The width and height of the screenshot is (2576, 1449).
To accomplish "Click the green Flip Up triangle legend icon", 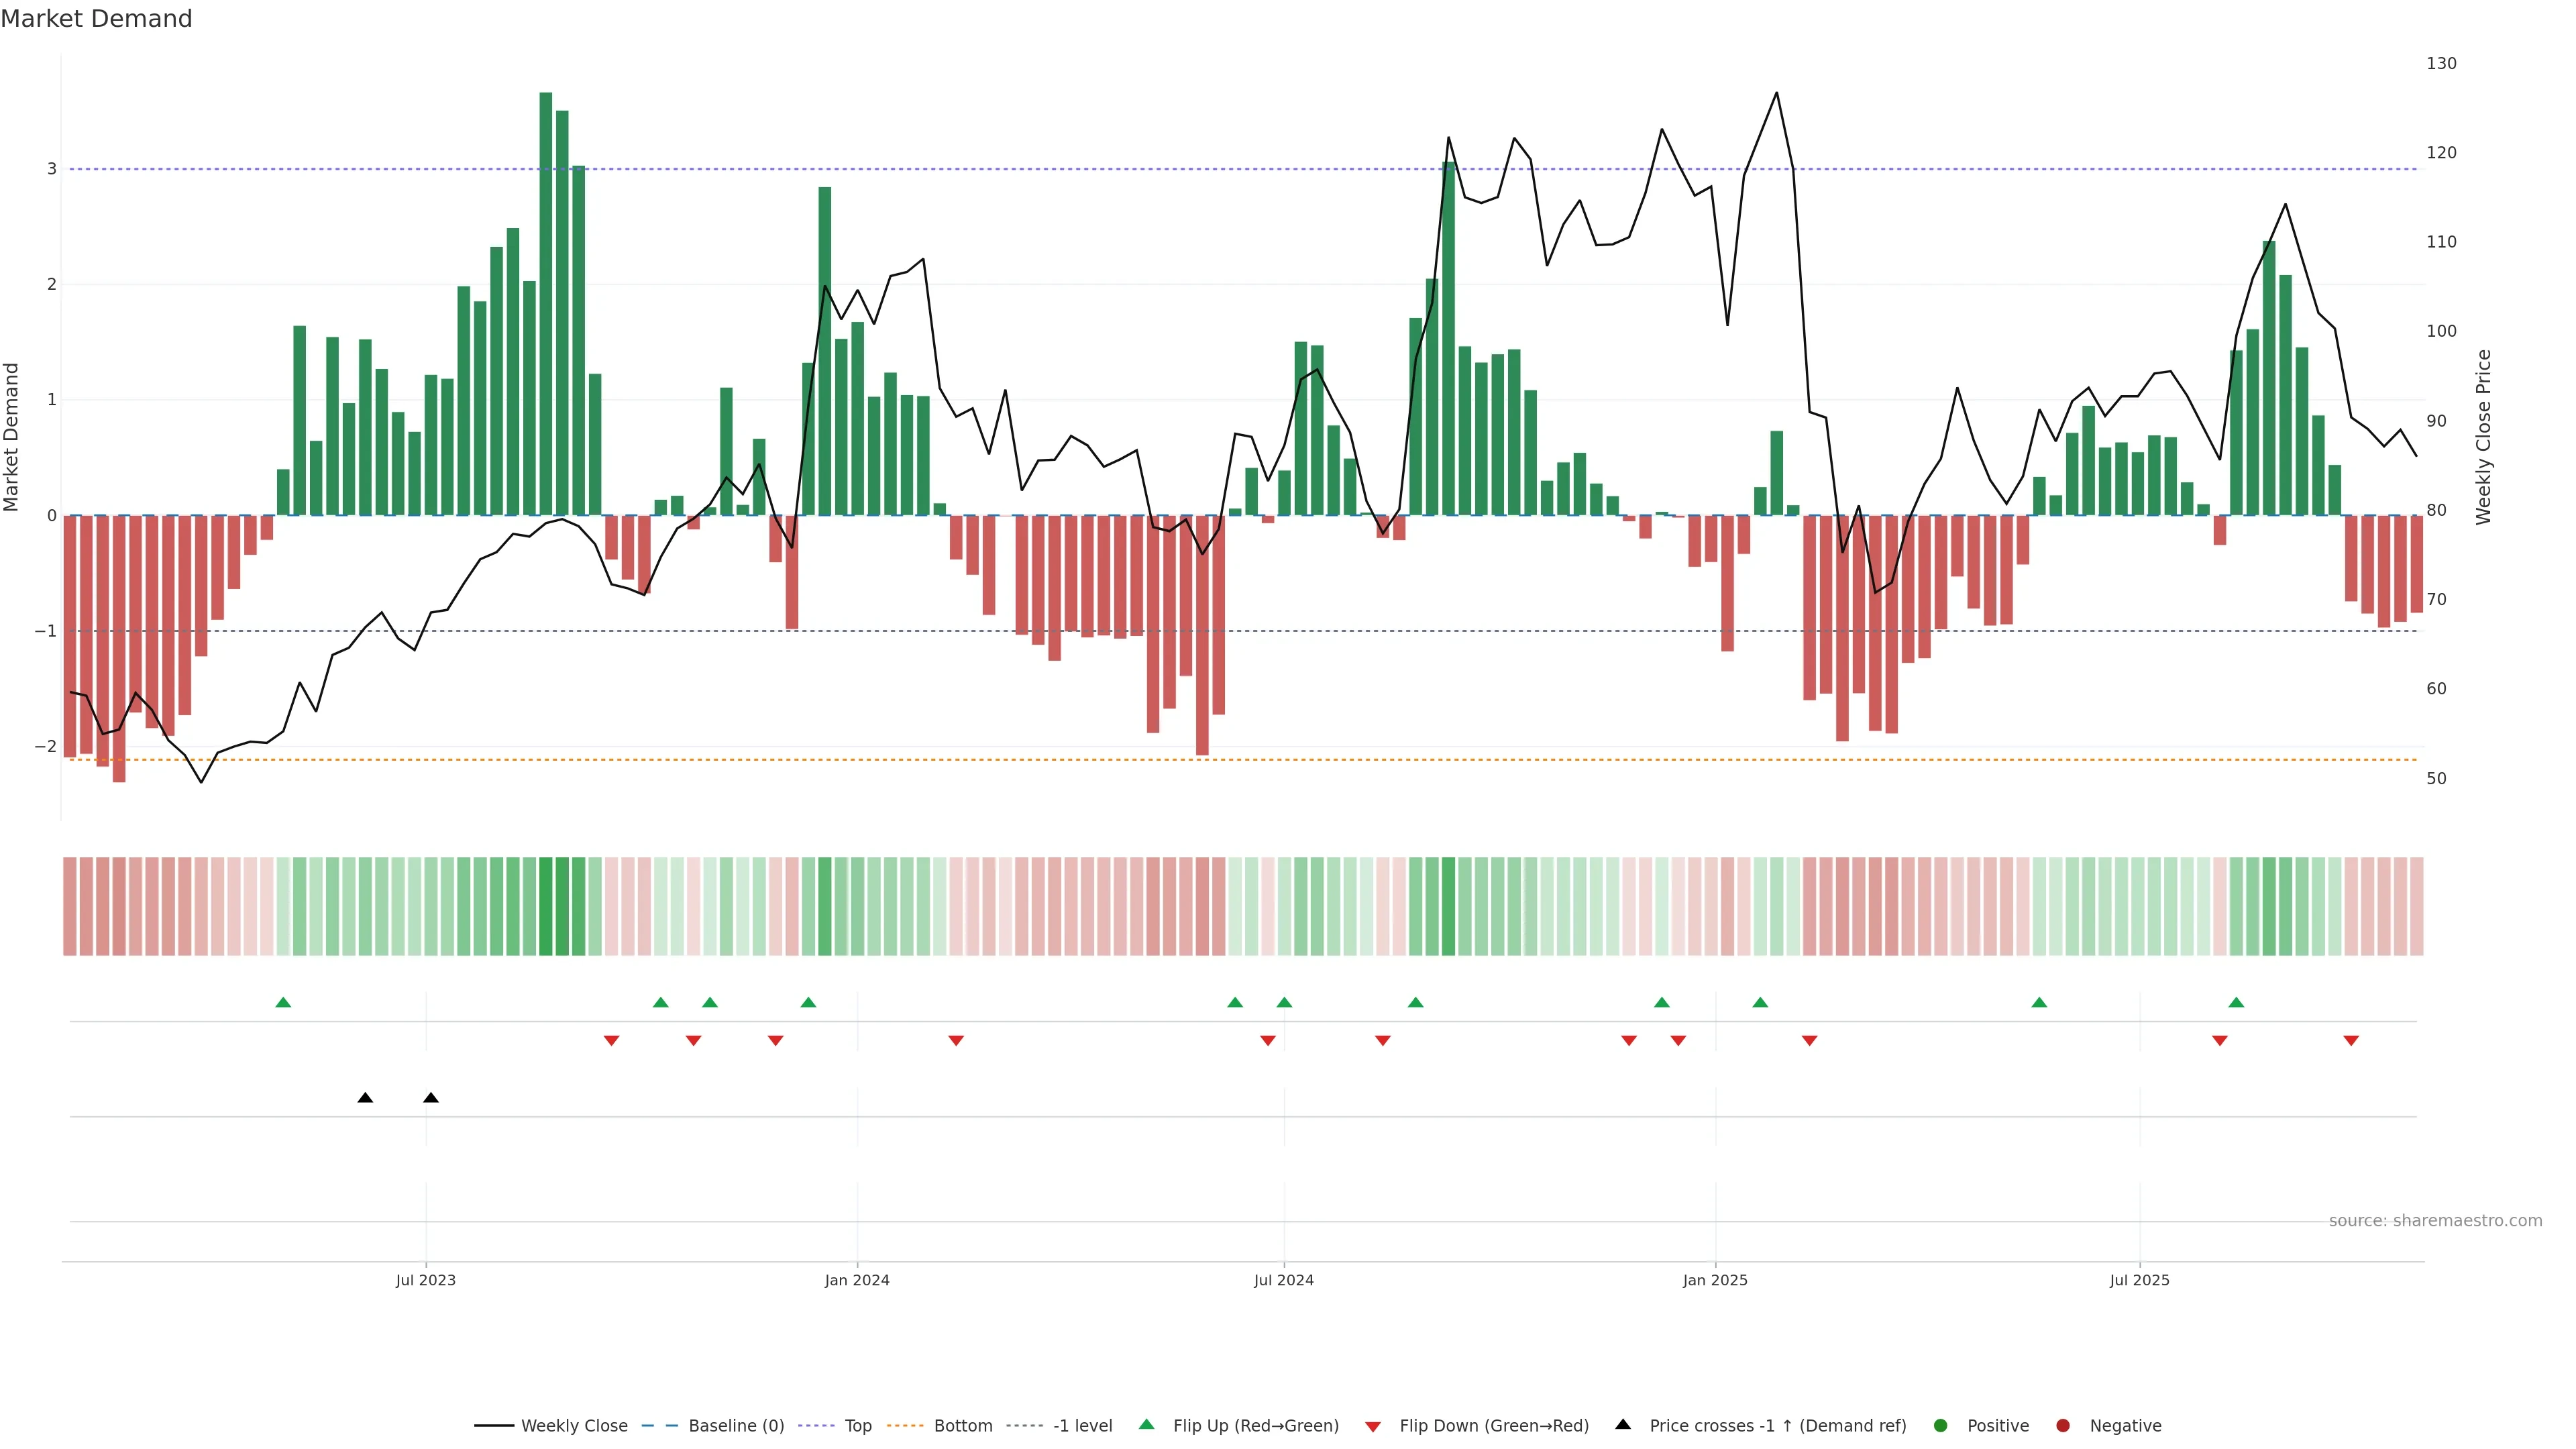I will (1146, 1424).
